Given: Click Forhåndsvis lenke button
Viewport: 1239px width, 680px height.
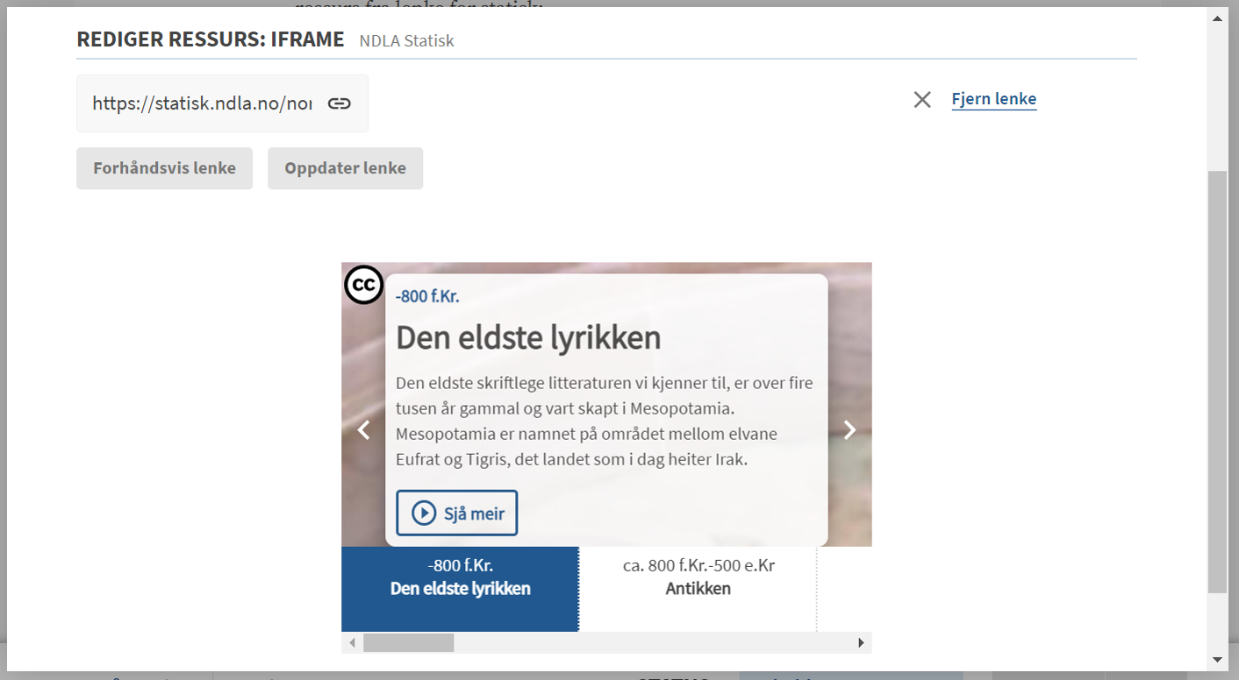Looking at the screenshot, I should (164, 168).
